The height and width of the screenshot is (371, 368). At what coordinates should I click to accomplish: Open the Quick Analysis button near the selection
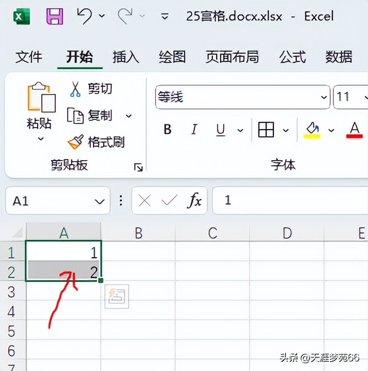pyautogui.click(x=117, y=296)
